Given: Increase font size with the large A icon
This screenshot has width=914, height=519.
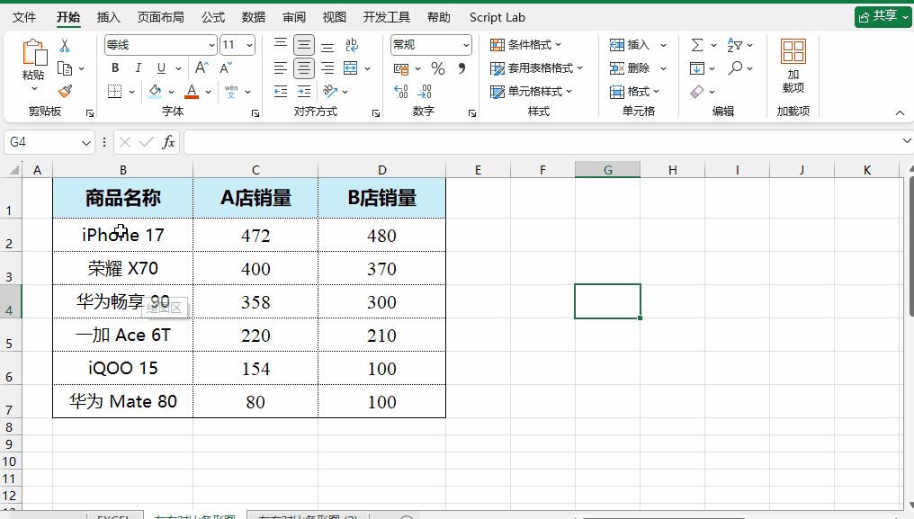Looking at the screenshot, I should (202, 68).
